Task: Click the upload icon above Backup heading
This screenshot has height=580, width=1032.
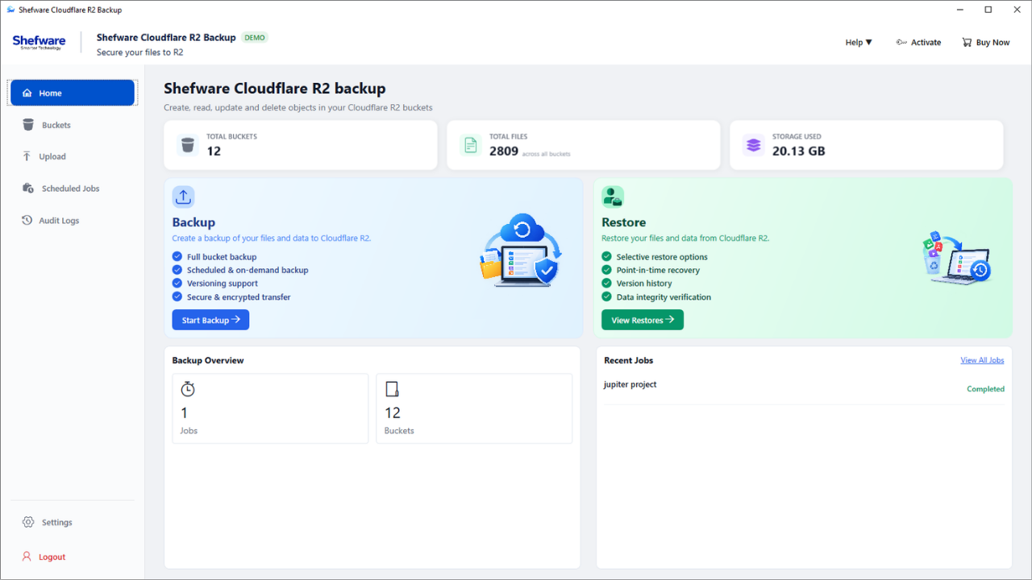Action: pos(183,197)
